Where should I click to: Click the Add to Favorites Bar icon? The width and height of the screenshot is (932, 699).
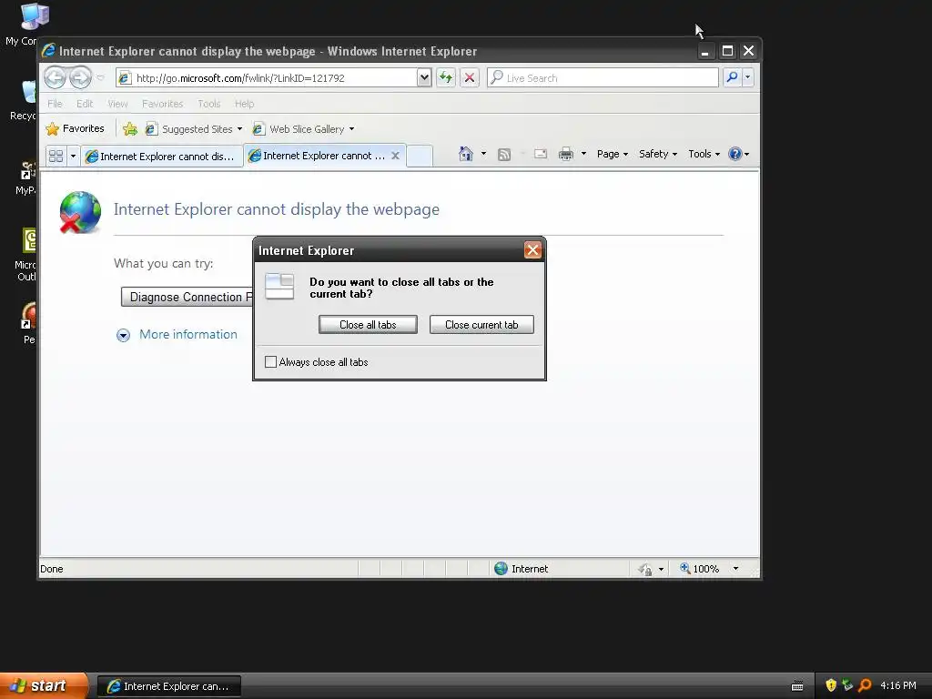tap(129, 128)
